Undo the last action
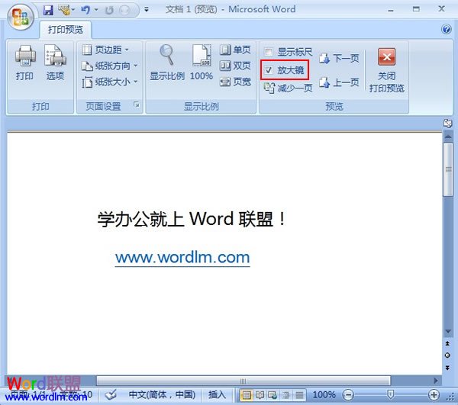Viewport: 458px width, 405px height. coord(85,11)
